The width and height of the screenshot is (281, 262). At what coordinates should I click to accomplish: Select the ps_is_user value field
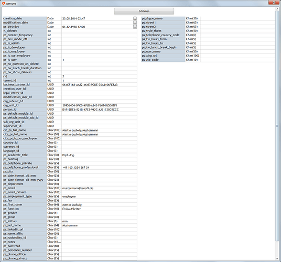[x=99, y=60]
